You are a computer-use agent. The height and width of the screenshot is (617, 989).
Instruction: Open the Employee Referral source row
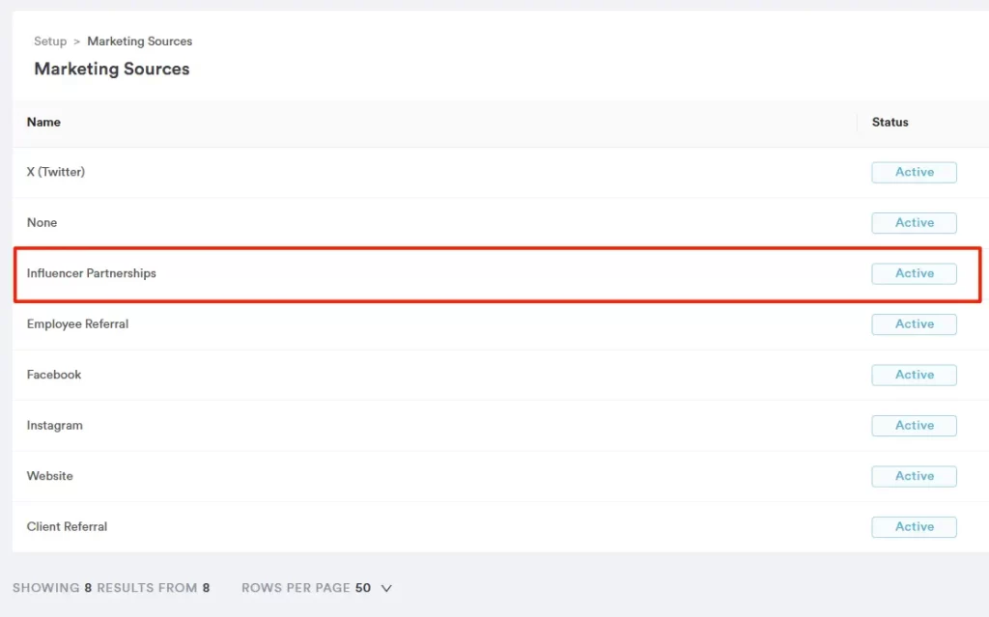(77, 324)
